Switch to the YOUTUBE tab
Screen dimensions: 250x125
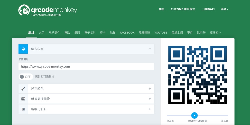[161, 33]
